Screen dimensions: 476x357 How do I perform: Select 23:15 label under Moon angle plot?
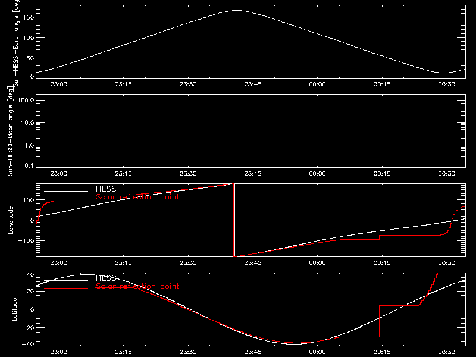pos(123,174)
